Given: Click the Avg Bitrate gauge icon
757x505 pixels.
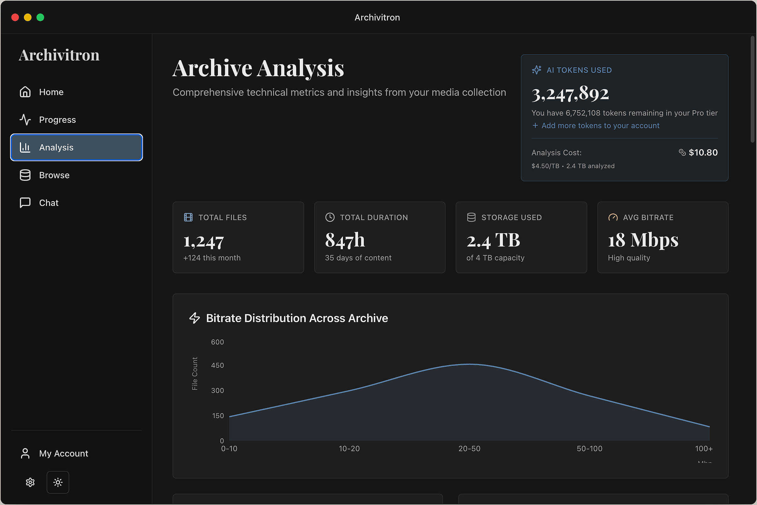Looking at the screenshot, I should (x=613, y=217).
